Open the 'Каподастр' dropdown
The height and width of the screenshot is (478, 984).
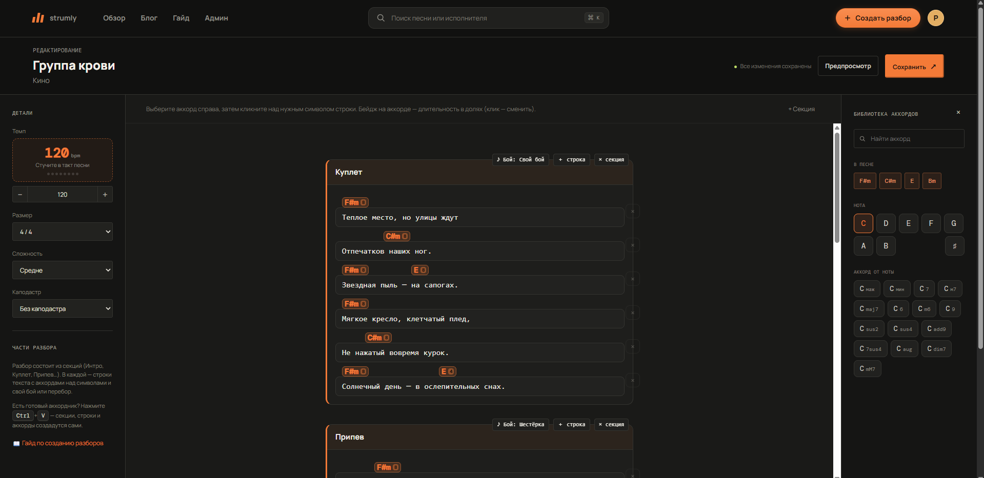click(63, 308)
